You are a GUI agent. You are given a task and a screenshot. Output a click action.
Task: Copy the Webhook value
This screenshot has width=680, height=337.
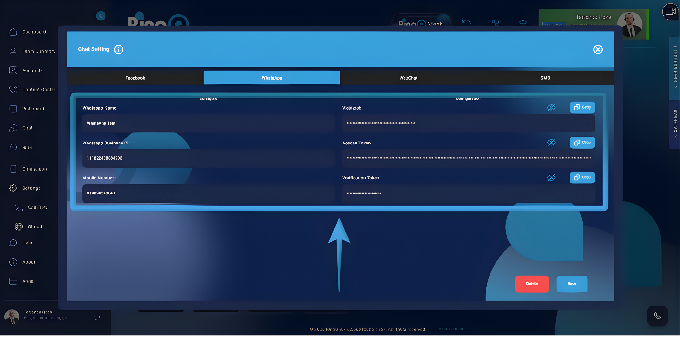coord(582,107)
